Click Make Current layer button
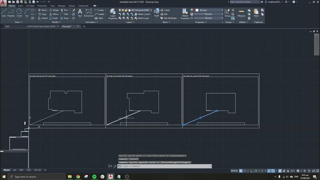 142,14
